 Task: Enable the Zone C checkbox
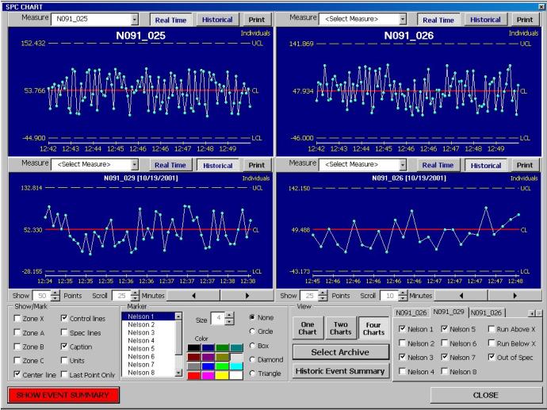[x=17, y=360]
